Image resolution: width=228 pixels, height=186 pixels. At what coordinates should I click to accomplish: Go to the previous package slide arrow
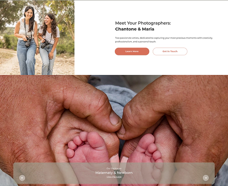click(22, 178)
